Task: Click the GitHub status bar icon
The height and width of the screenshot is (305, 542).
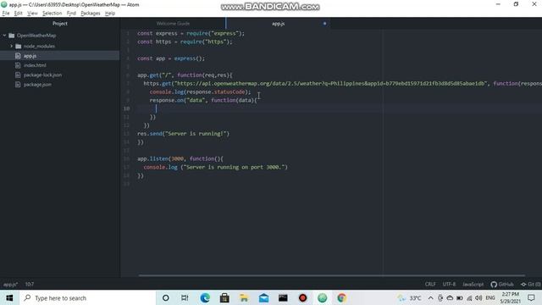Action: point(502,285)
